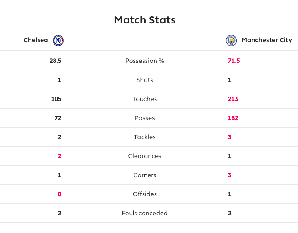Select the Corners stat label

pos(145,175)
